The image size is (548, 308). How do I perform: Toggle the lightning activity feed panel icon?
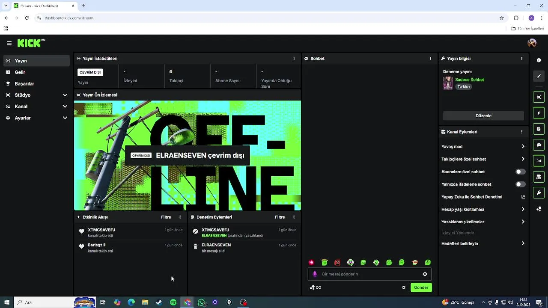[539, 113]
